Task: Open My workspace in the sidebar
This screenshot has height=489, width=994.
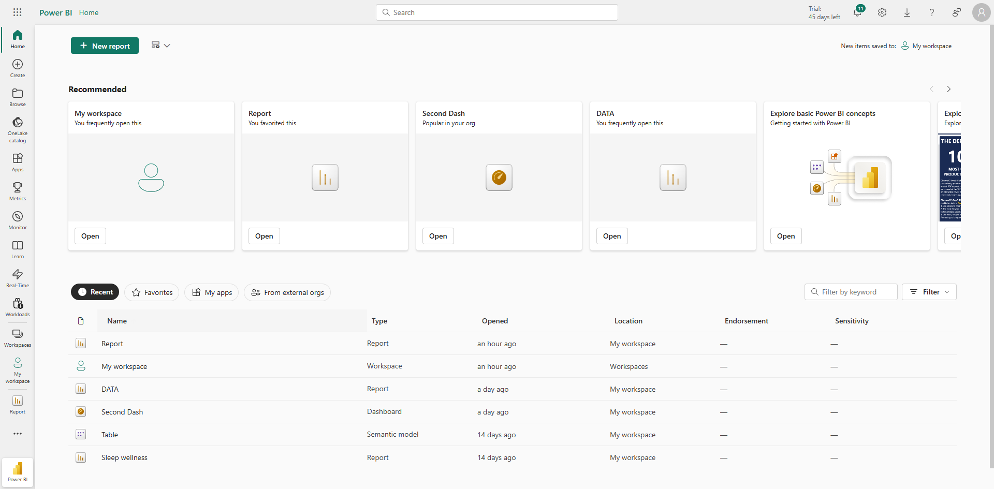Action: [18, 371]
